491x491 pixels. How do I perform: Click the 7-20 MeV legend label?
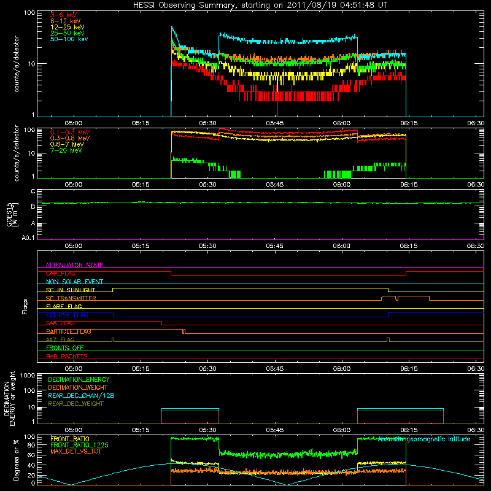click(x=66, y=150)
